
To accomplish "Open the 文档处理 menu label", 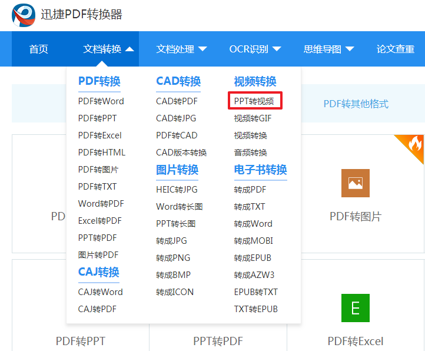I will [x=175, y=49].
